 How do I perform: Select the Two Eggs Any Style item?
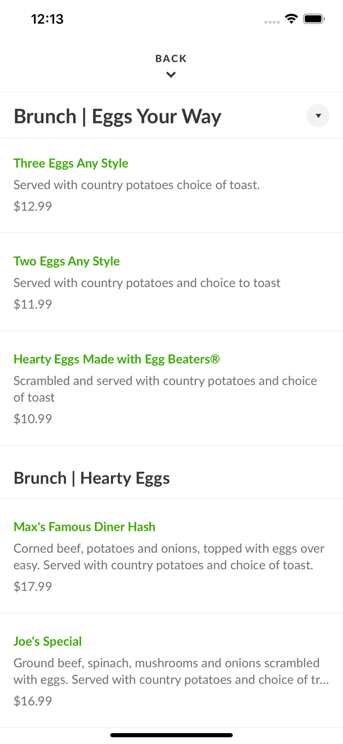pyautogui.click(x=66, y=261)
